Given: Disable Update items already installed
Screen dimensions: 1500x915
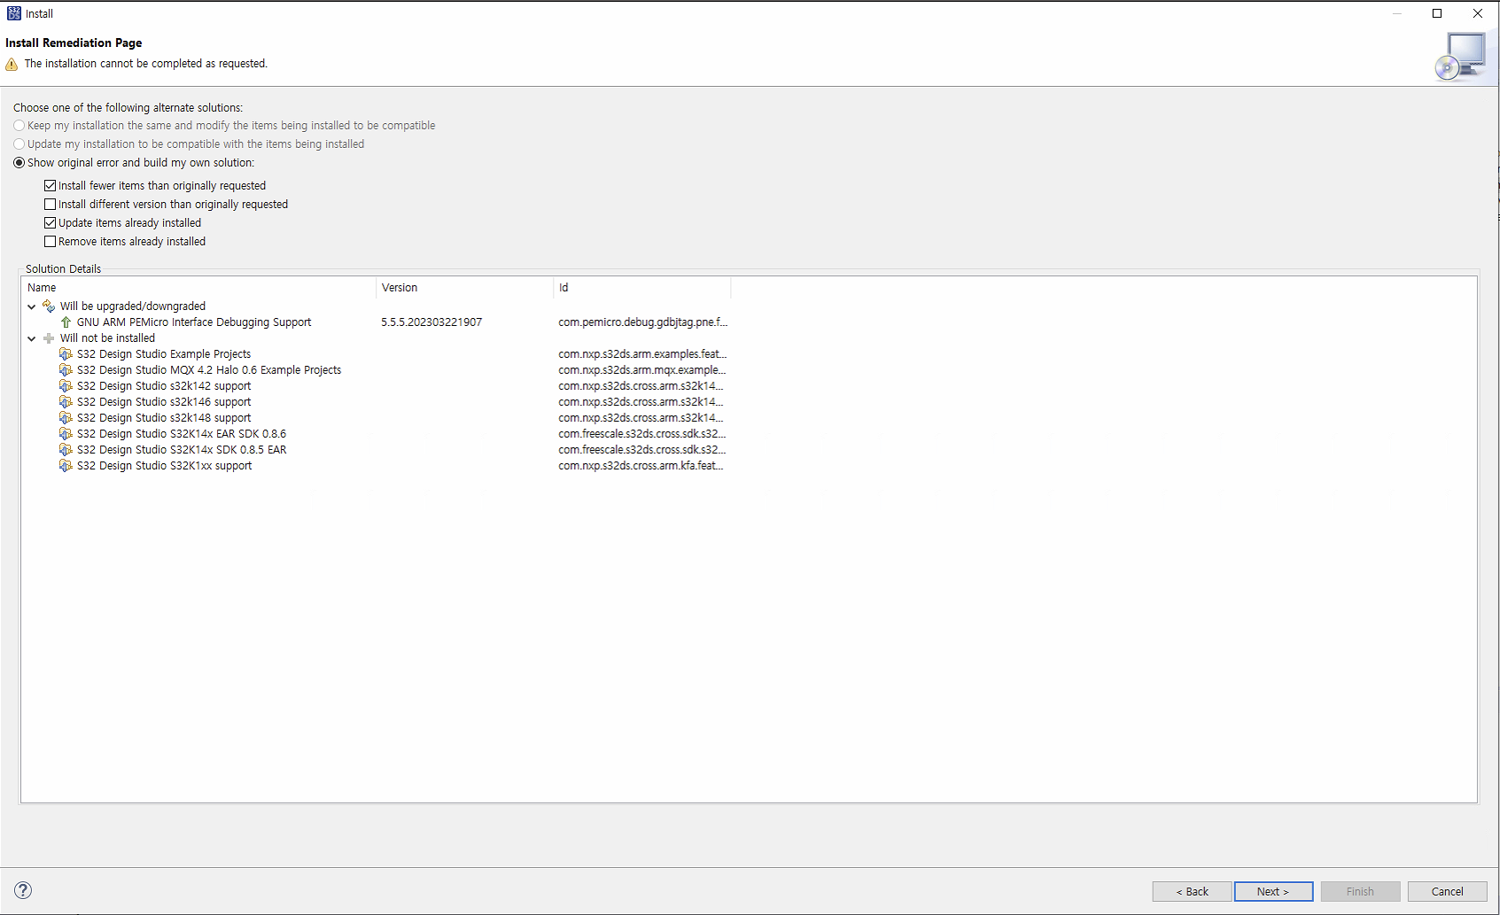Looking at the screenshot, I should point(51,222).
